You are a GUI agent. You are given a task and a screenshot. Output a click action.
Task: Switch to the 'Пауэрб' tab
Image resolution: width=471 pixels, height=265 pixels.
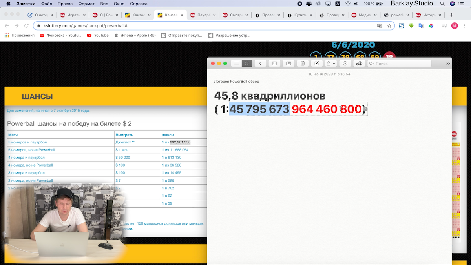203,15
